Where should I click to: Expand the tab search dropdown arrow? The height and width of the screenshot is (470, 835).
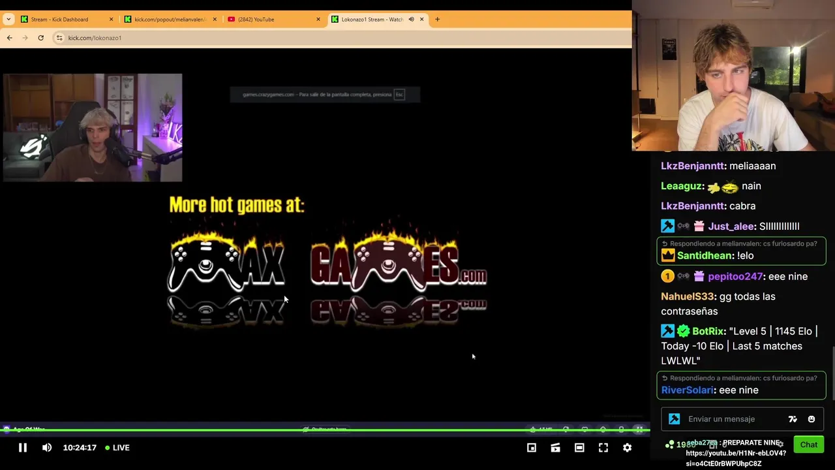8,20
